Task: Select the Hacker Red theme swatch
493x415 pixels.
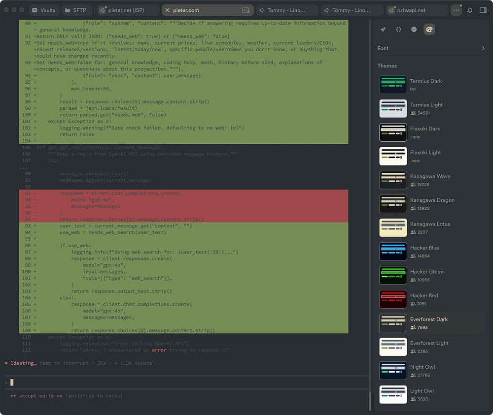Action: coord(393,299)
